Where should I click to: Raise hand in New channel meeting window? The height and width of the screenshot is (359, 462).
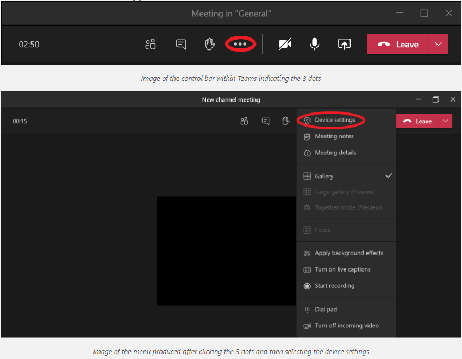point(285,121)
